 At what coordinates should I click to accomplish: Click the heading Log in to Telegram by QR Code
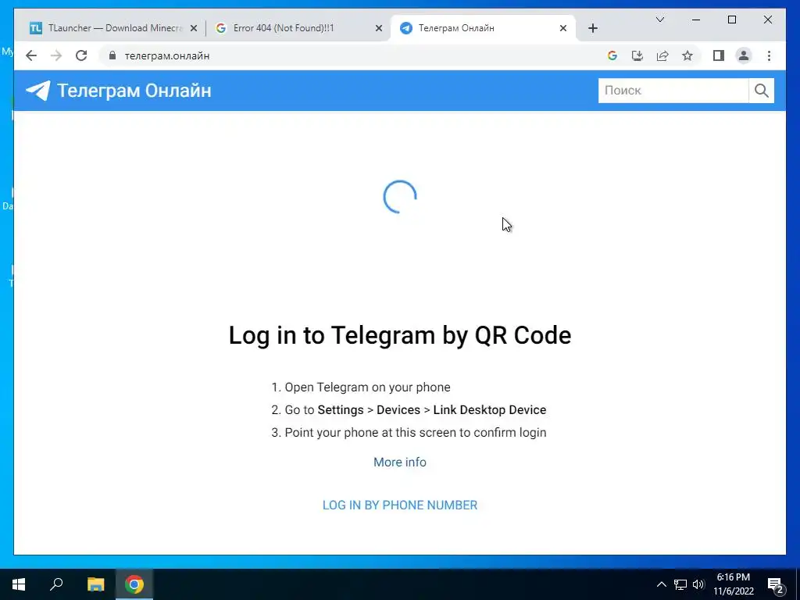399,335
